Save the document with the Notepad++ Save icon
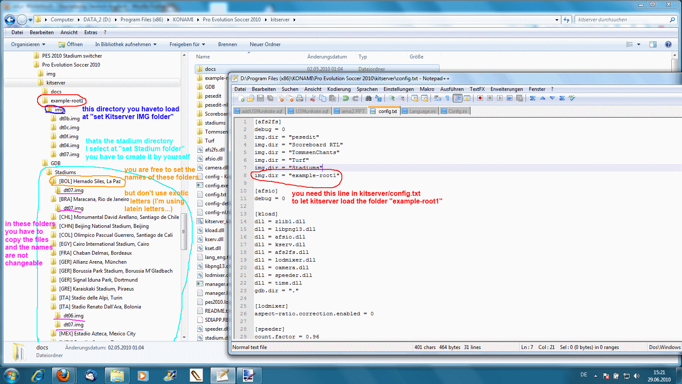The height and width of the screenshot is (384, 682). coord(260,98)
